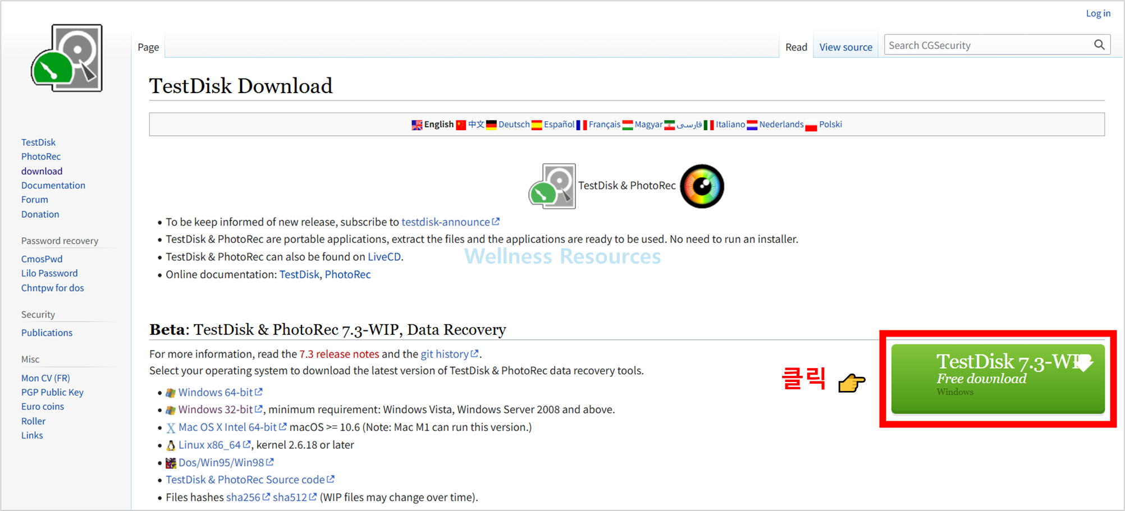Download Mac OS X Intel 64-bit

pyautogui.click(x=232, y=427)
